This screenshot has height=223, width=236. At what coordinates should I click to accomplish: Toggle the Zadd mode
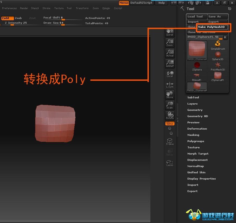click(8, 18)
